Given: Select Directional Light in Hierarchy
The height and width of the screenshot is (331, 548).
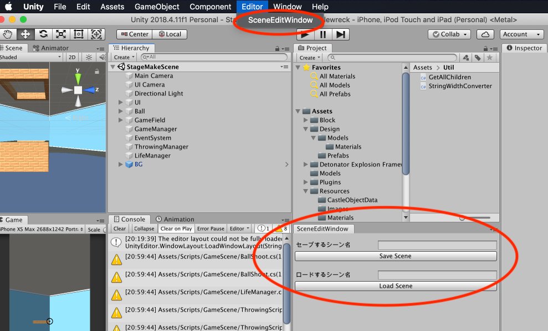Looking at the screenshot, I should [x=158, y=94].
